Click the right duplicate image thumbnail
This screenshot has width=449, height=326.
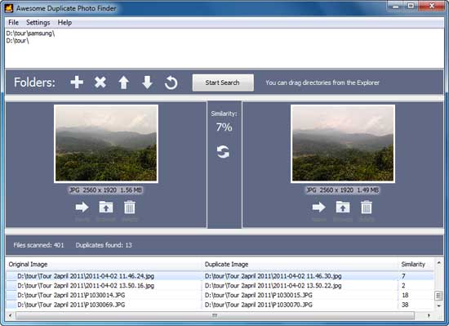pyautogui.click(x=343, y=144)
